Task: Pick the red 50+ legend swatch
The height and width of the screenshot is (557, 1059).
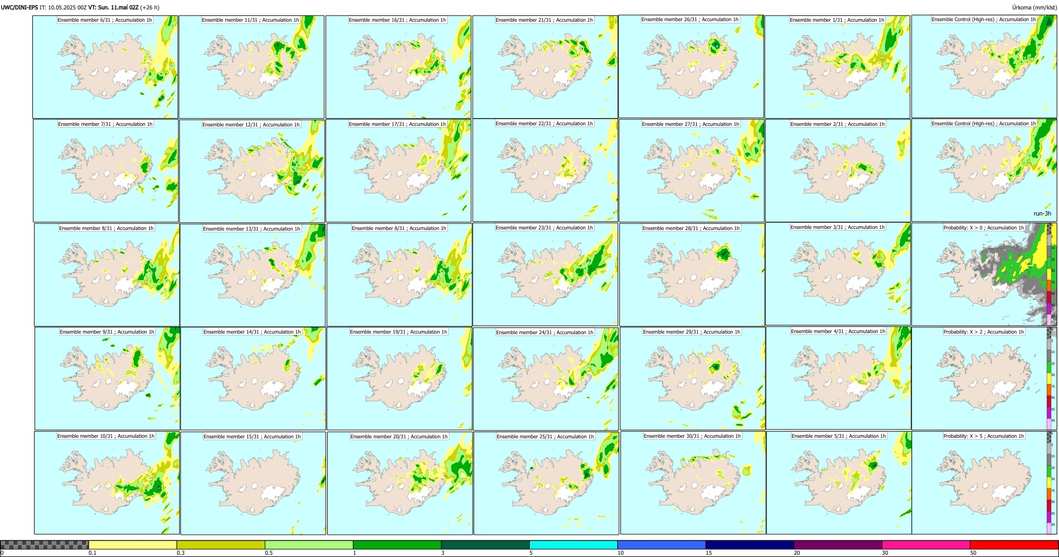Action: pos(1014,545)
